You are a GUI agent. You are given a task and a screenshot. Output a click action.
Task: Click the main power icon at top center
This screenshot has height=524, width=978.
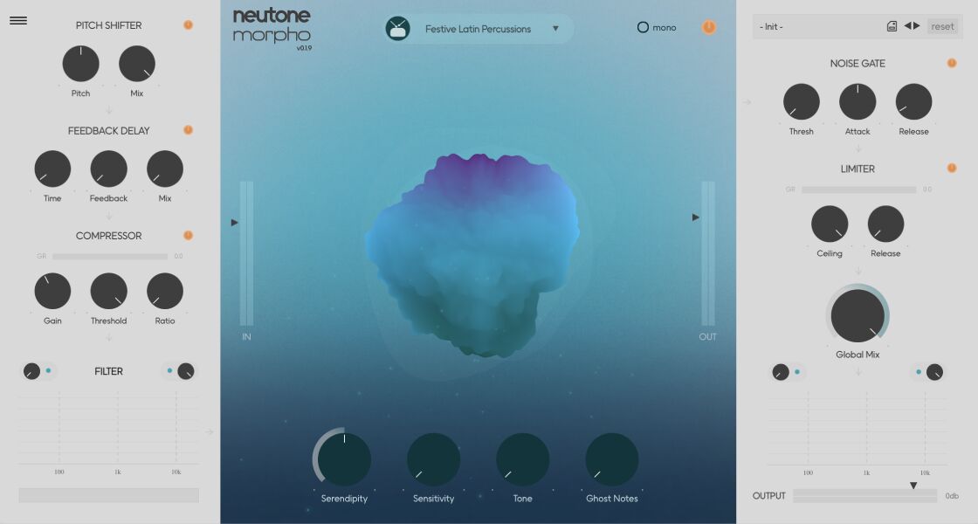709,27
